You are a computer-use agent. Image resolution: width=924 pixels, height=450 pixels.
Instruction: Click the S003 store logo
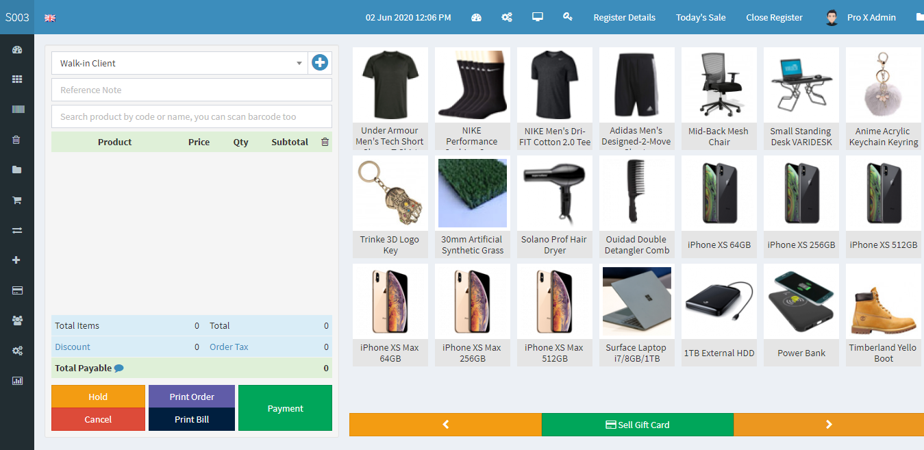(x=17, y=17)
